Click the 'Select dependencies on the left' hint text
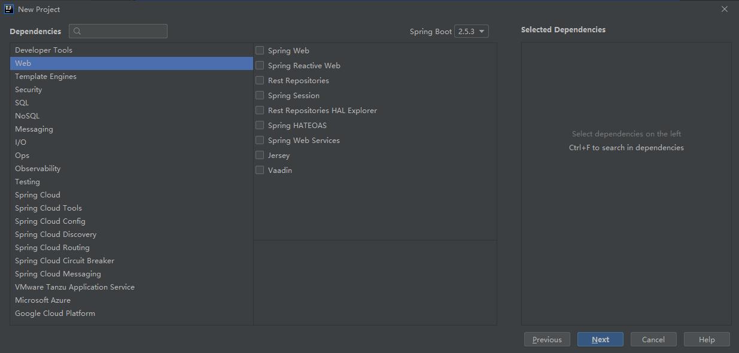Image resolution: width=739 pixels, height=353 pixels. click(x=627, y=134)
